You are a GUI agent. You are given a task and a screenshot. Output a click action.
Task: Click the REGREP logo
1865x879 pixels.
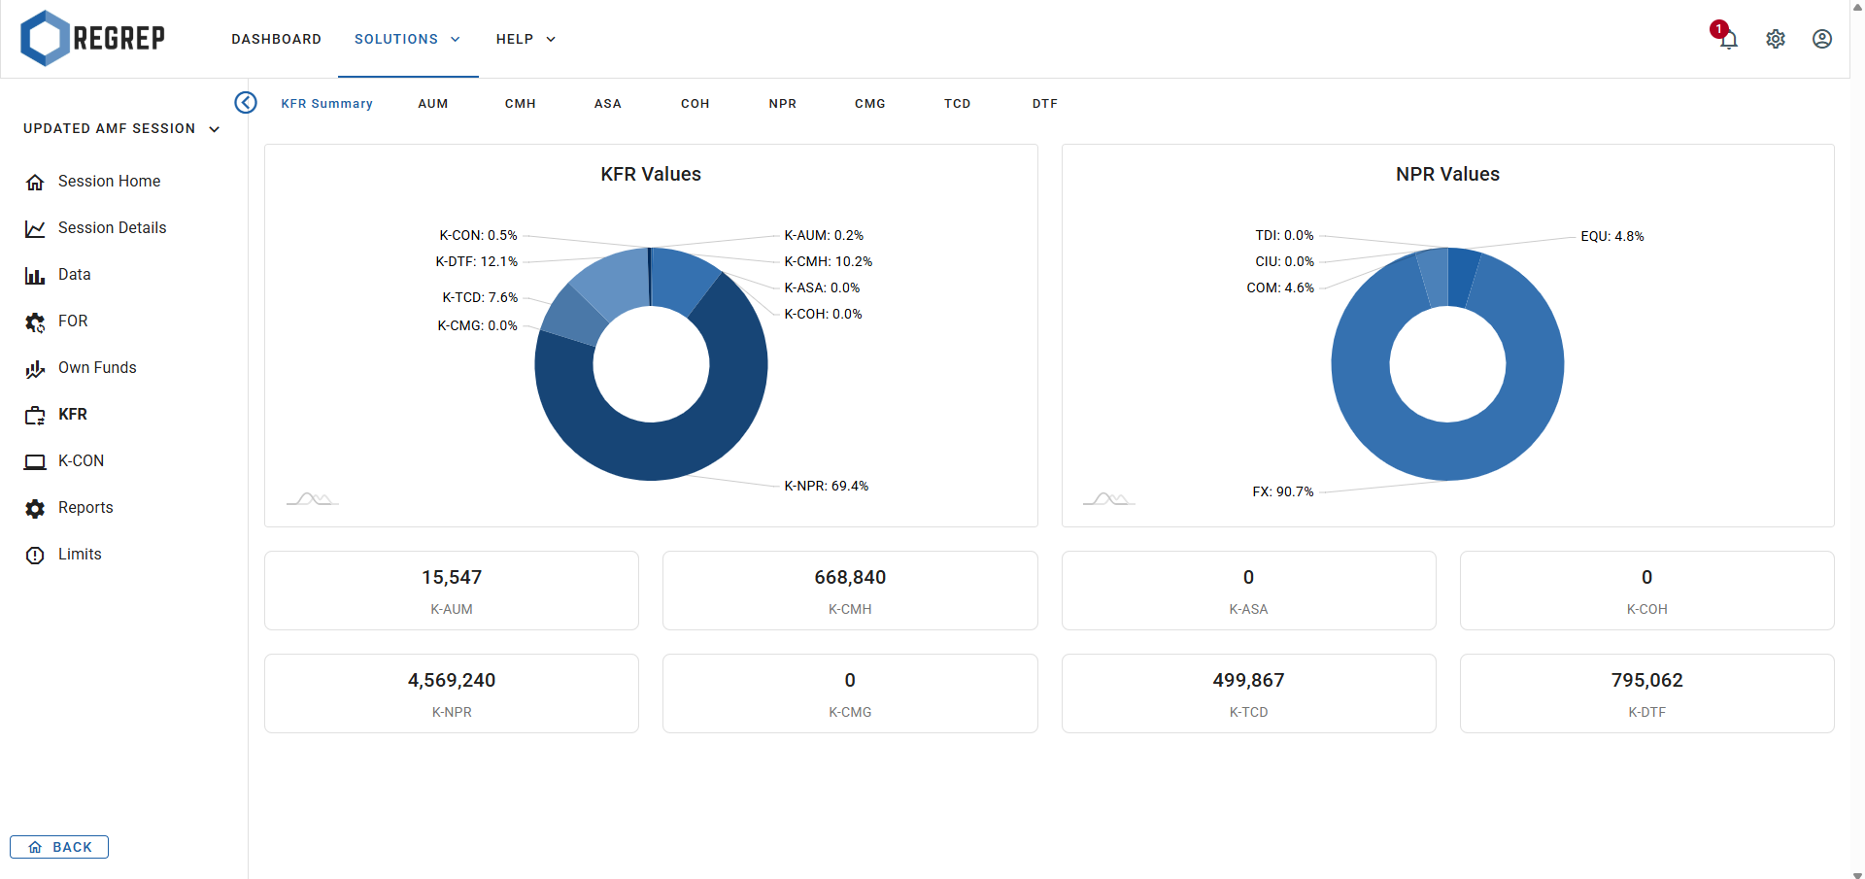click(x=92, y=38)
